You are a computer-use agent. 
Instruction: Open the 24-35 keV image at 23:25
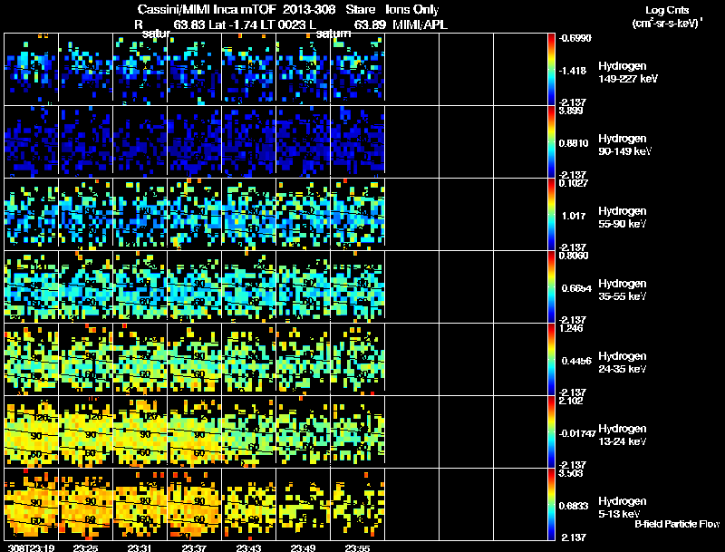coord(85,360)
